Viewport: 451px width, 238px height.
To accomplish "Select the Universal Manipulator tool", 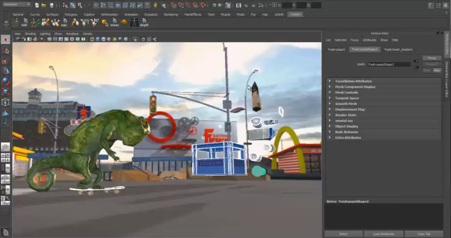I will point(5,102).
